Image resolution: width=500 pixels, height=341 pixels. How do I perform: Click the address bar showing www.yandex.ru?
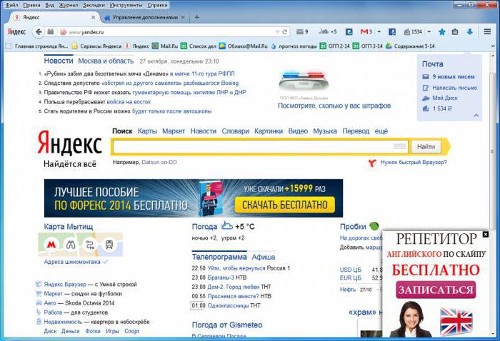[x=166, y=32]
